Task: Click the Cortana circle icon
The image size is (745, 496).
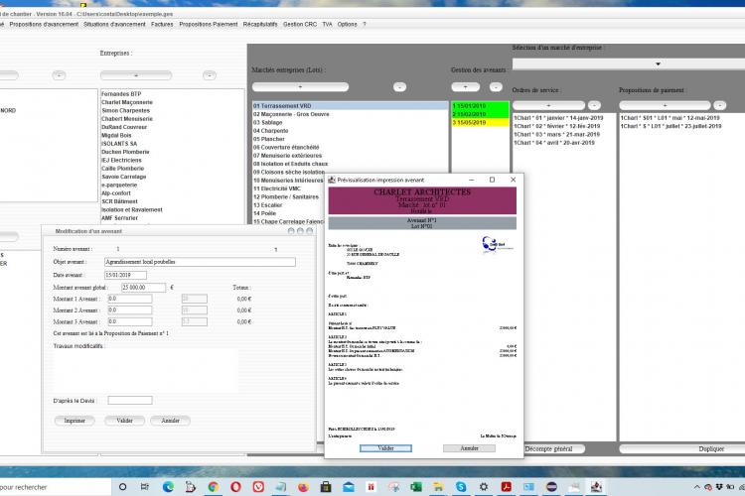Action: [122, 486]
